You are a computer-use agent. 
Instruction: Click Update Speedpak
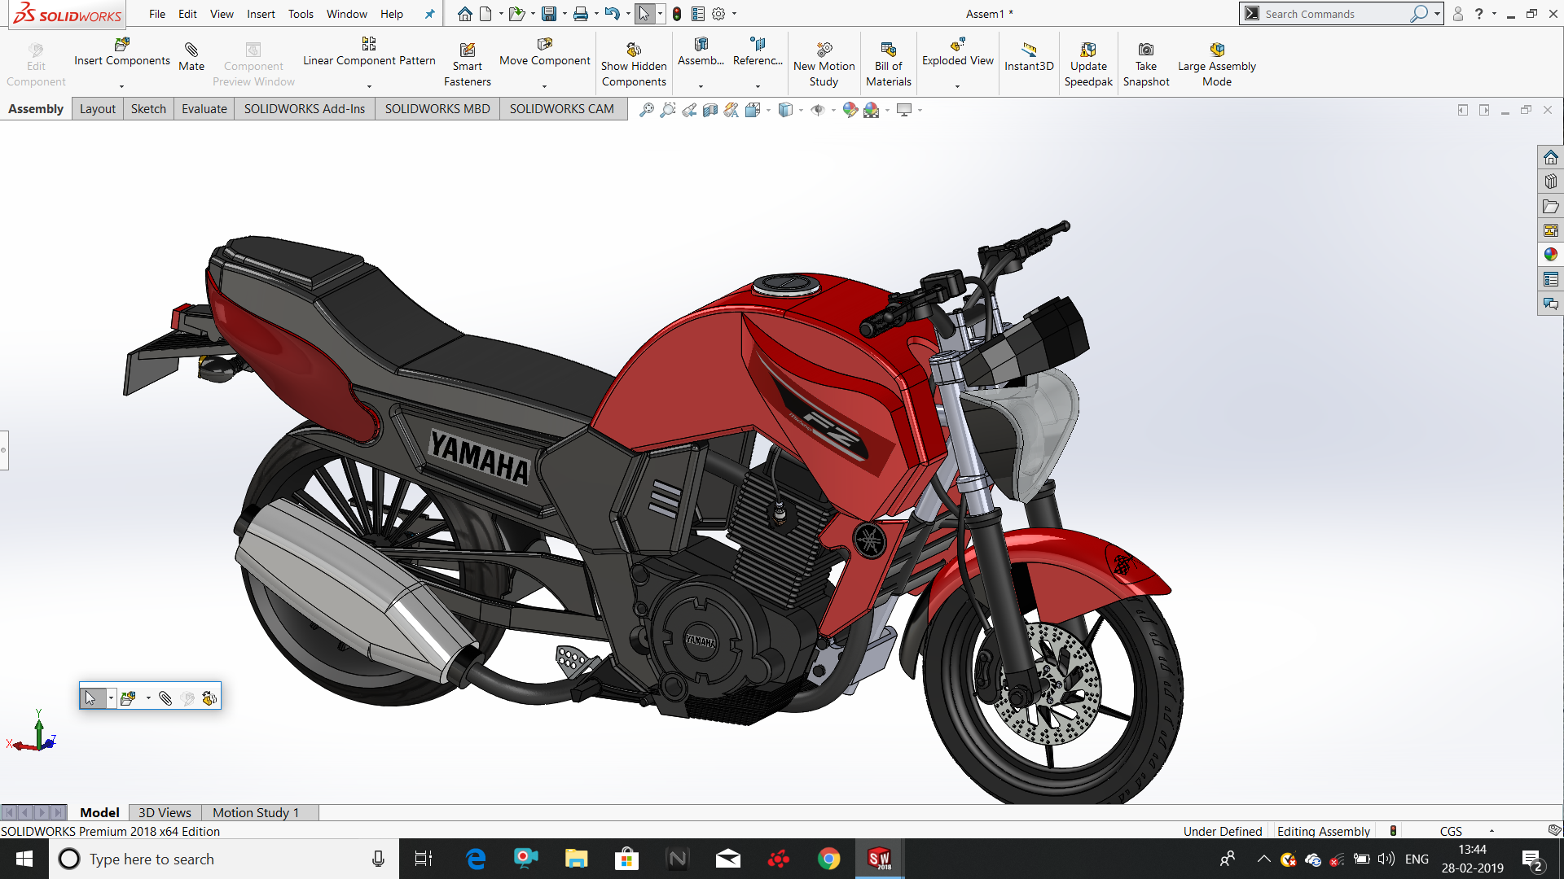pos(1088,61)
